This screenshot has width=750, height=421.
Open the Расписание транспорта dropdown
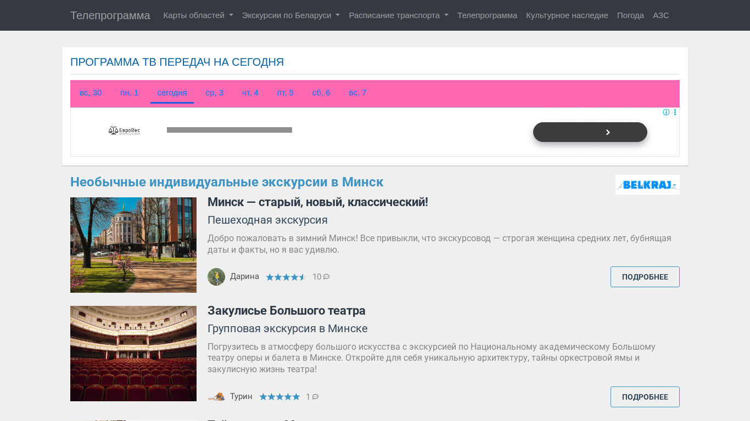click(x=398, y=15)
